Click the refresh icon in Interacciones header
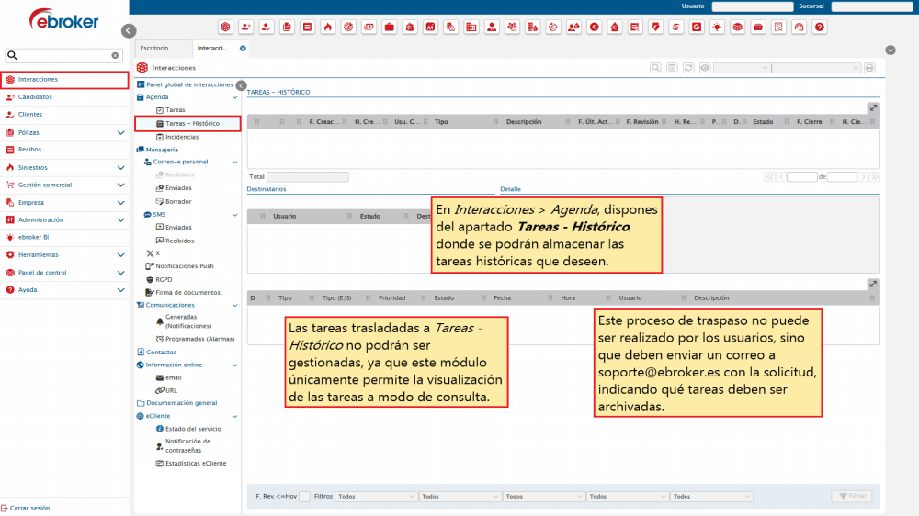 688,68
